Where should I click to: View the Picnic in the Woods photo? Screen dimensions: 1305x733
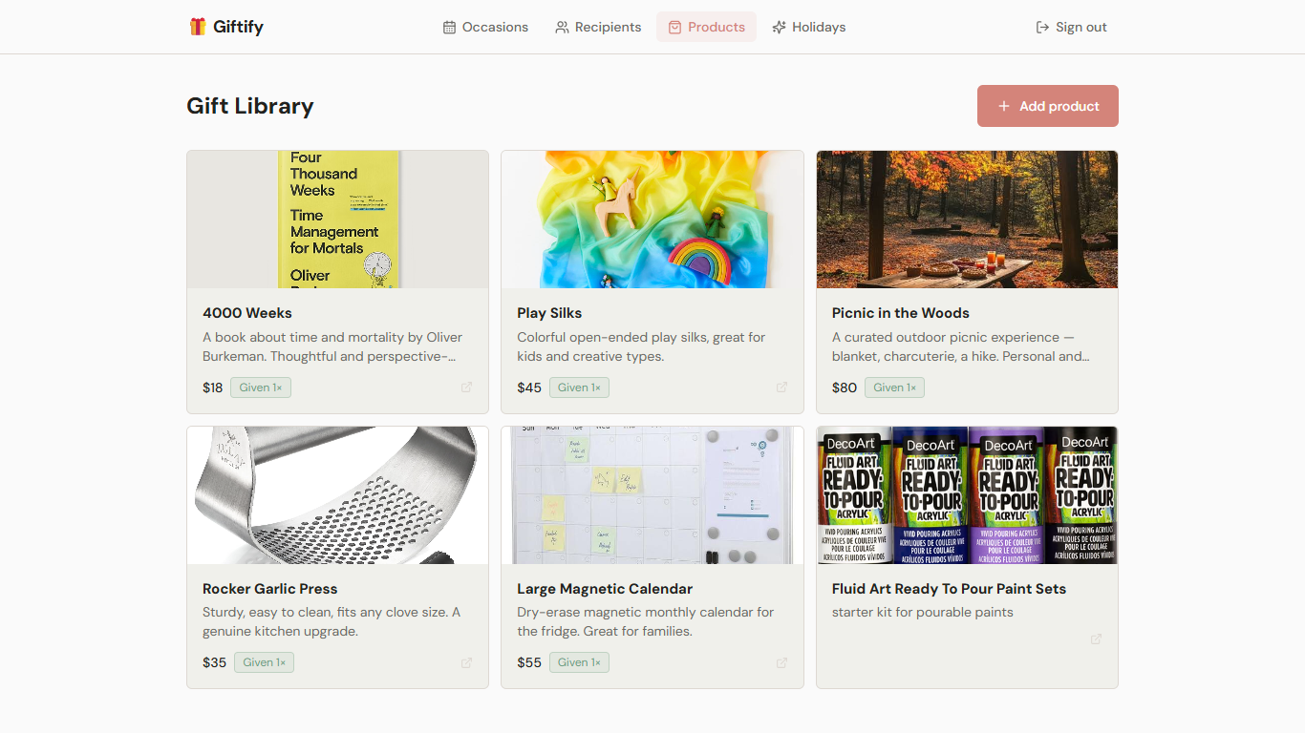tap(967, 220)
